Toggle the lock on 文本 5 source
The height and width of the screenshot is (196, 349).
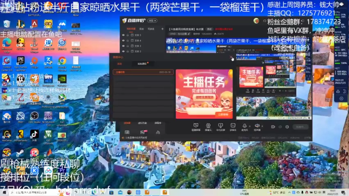click(x=127, y=35)
